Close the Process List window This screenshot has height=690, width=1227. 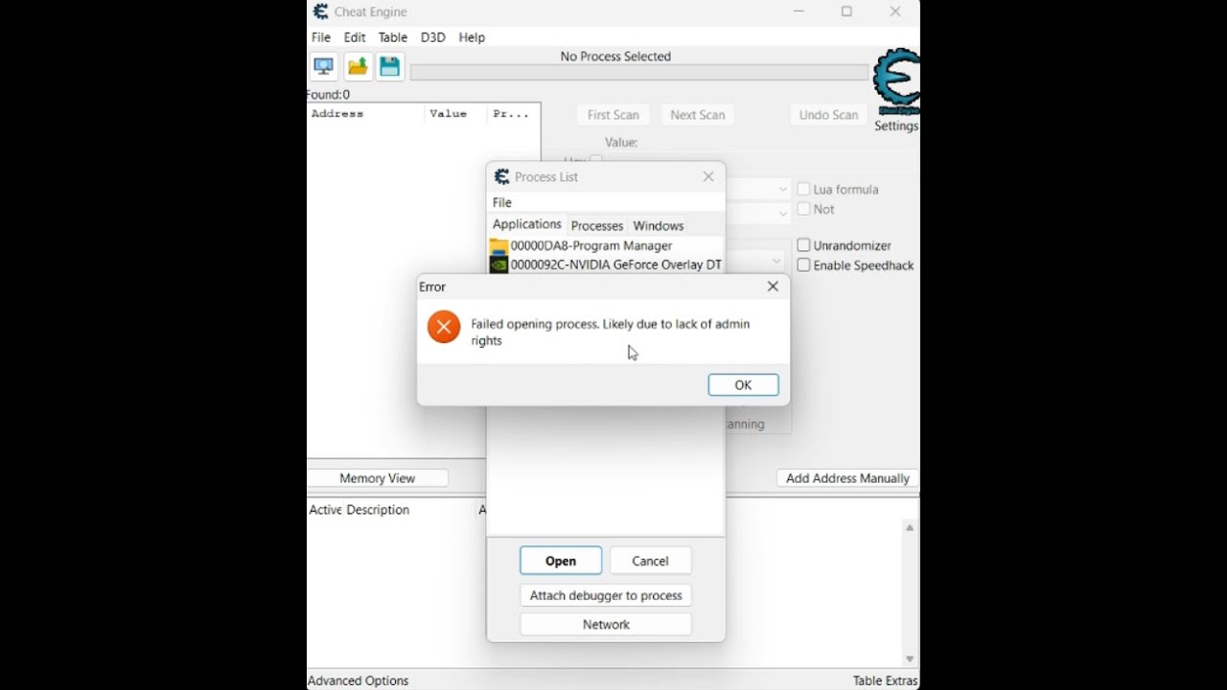tap(708, 176)
